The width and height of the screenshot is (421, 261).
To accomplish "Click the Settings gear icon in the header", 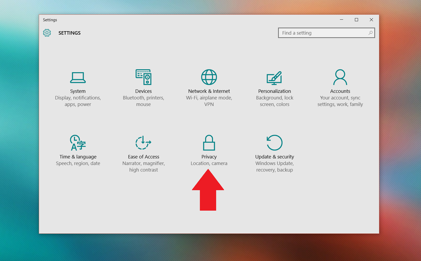I will pyautogui.click(x=47, y=33).
